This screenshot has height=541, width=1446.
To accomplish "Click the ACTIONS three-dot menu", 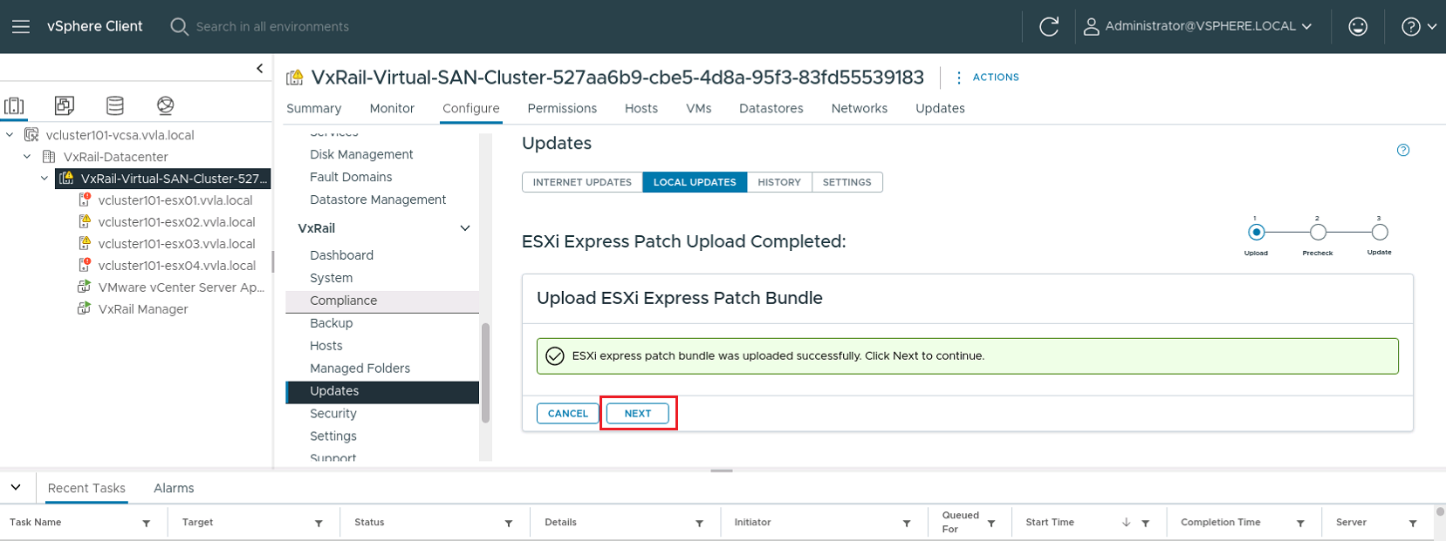I will pos(959,78).
